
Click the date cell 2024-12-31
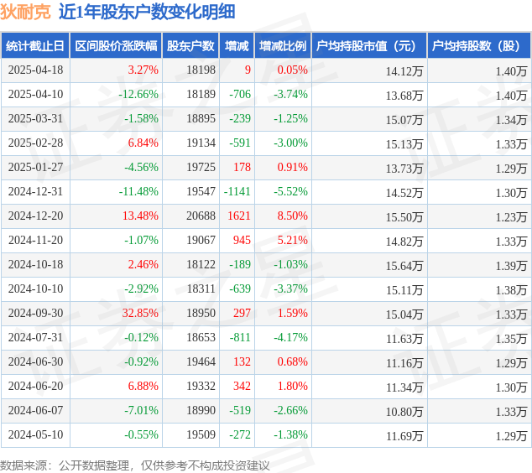pyautogui.click(x=35, y=191)
